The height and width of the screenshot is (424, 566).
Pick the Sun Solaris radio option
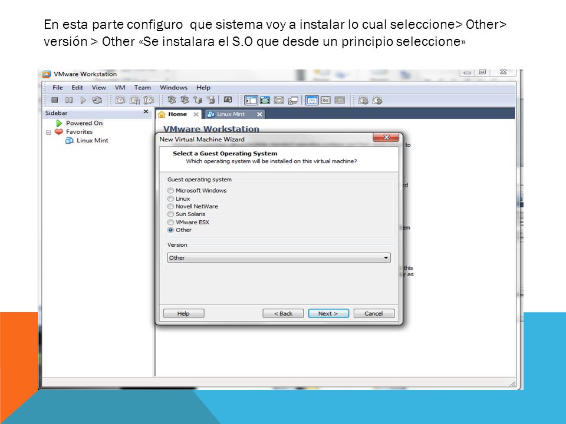[x=171, y=214]
